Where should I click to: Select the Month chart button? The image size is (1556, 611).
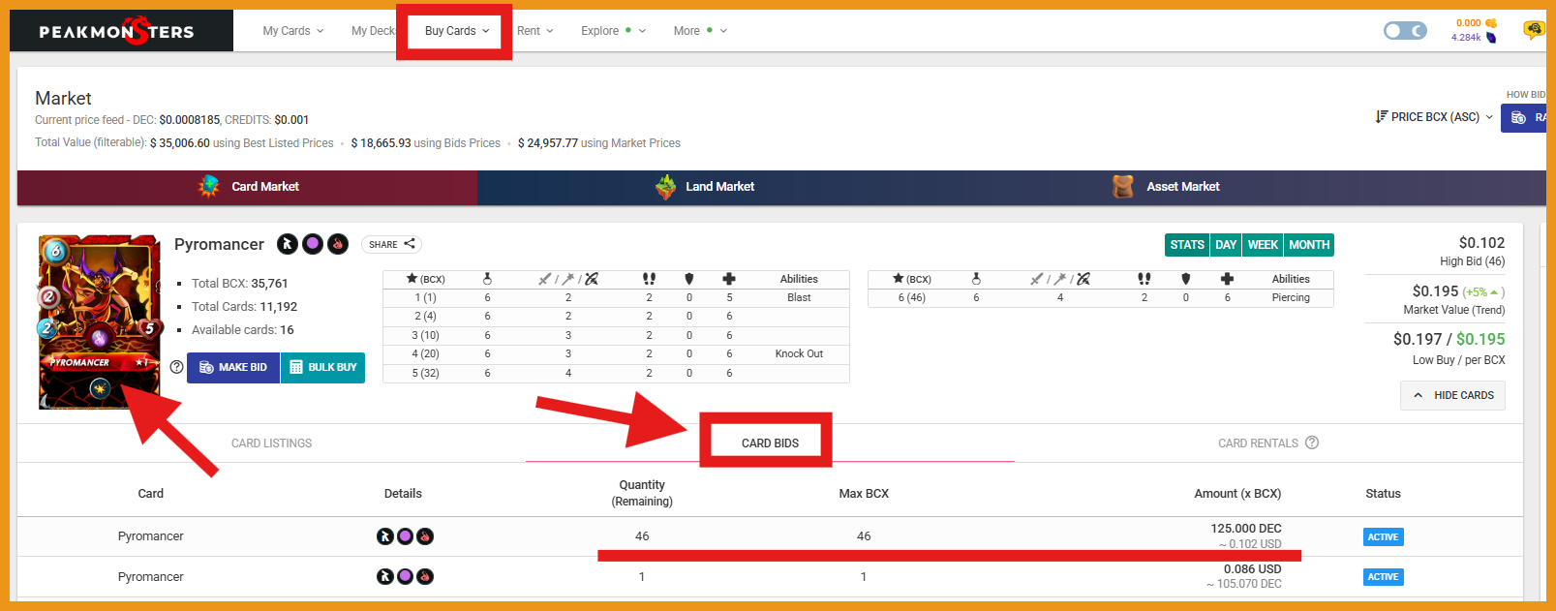pyautogui.click(x=1309, y=245)
